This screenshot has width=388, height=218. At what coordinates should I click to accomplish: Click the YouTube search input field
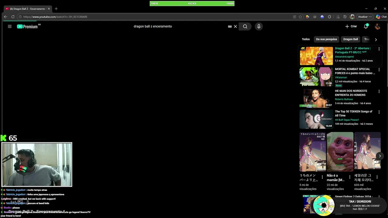point(179,26)
